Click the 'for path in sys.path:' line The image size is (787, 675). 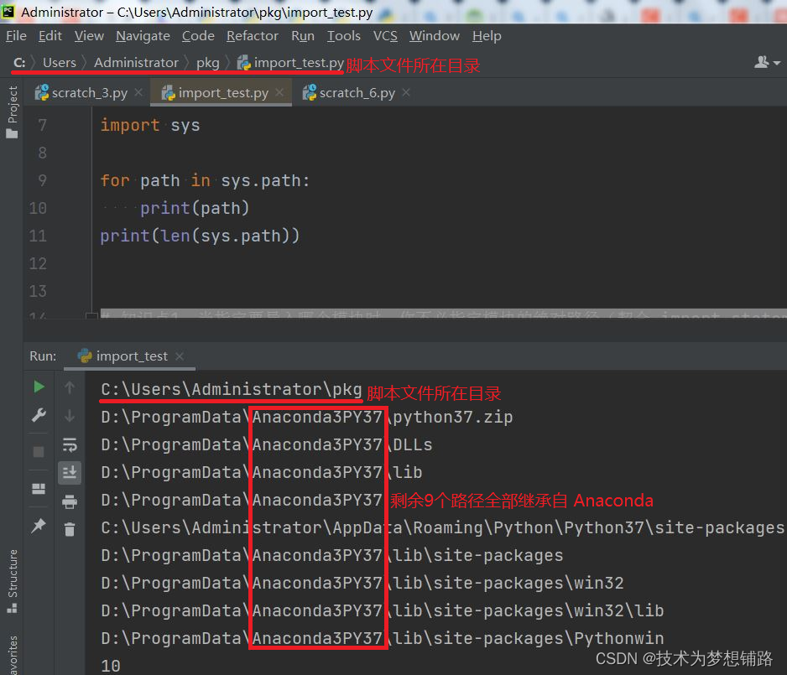pos(205,180)
